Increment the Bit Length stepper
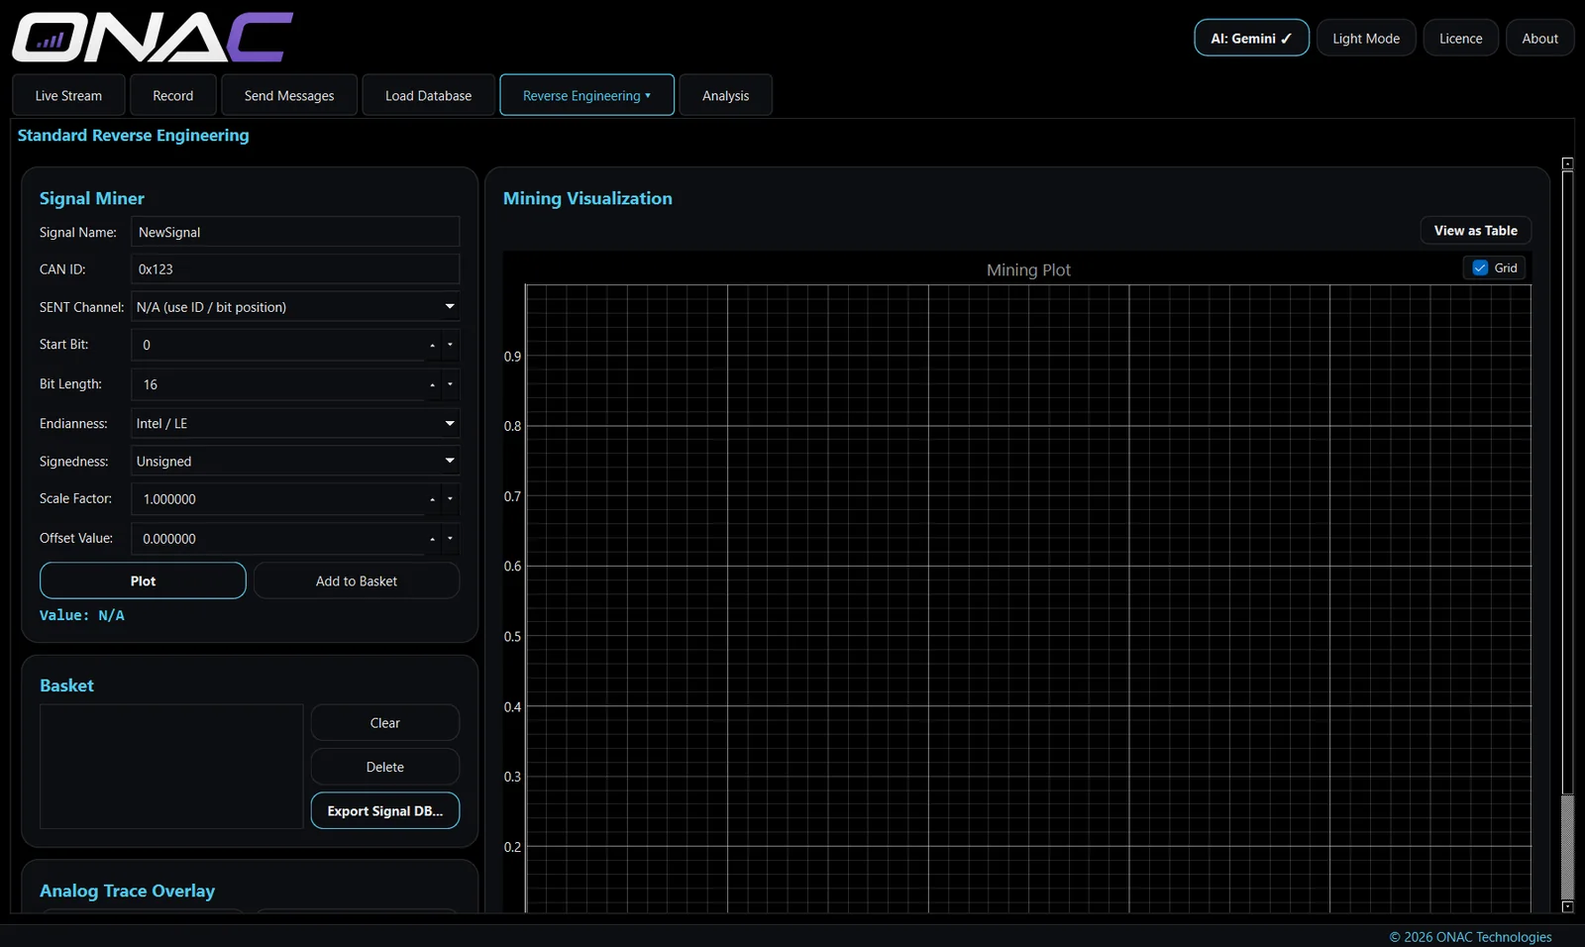Screen dimensions: 1585x947 point(432,384)
